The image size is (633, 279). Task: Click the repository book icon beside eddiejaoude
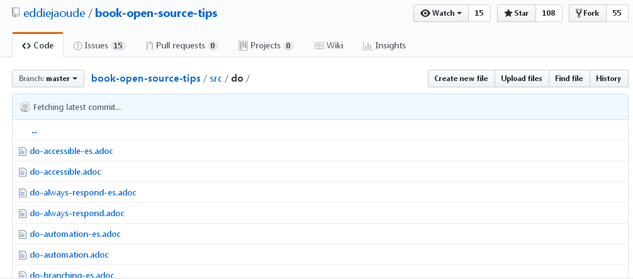pyautogui.click(x=16, y=13)
